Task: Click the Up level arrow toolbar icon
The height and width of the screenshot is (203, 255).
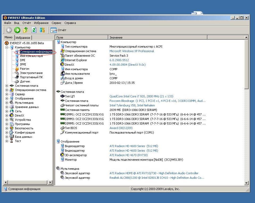Action: point(26,30)
